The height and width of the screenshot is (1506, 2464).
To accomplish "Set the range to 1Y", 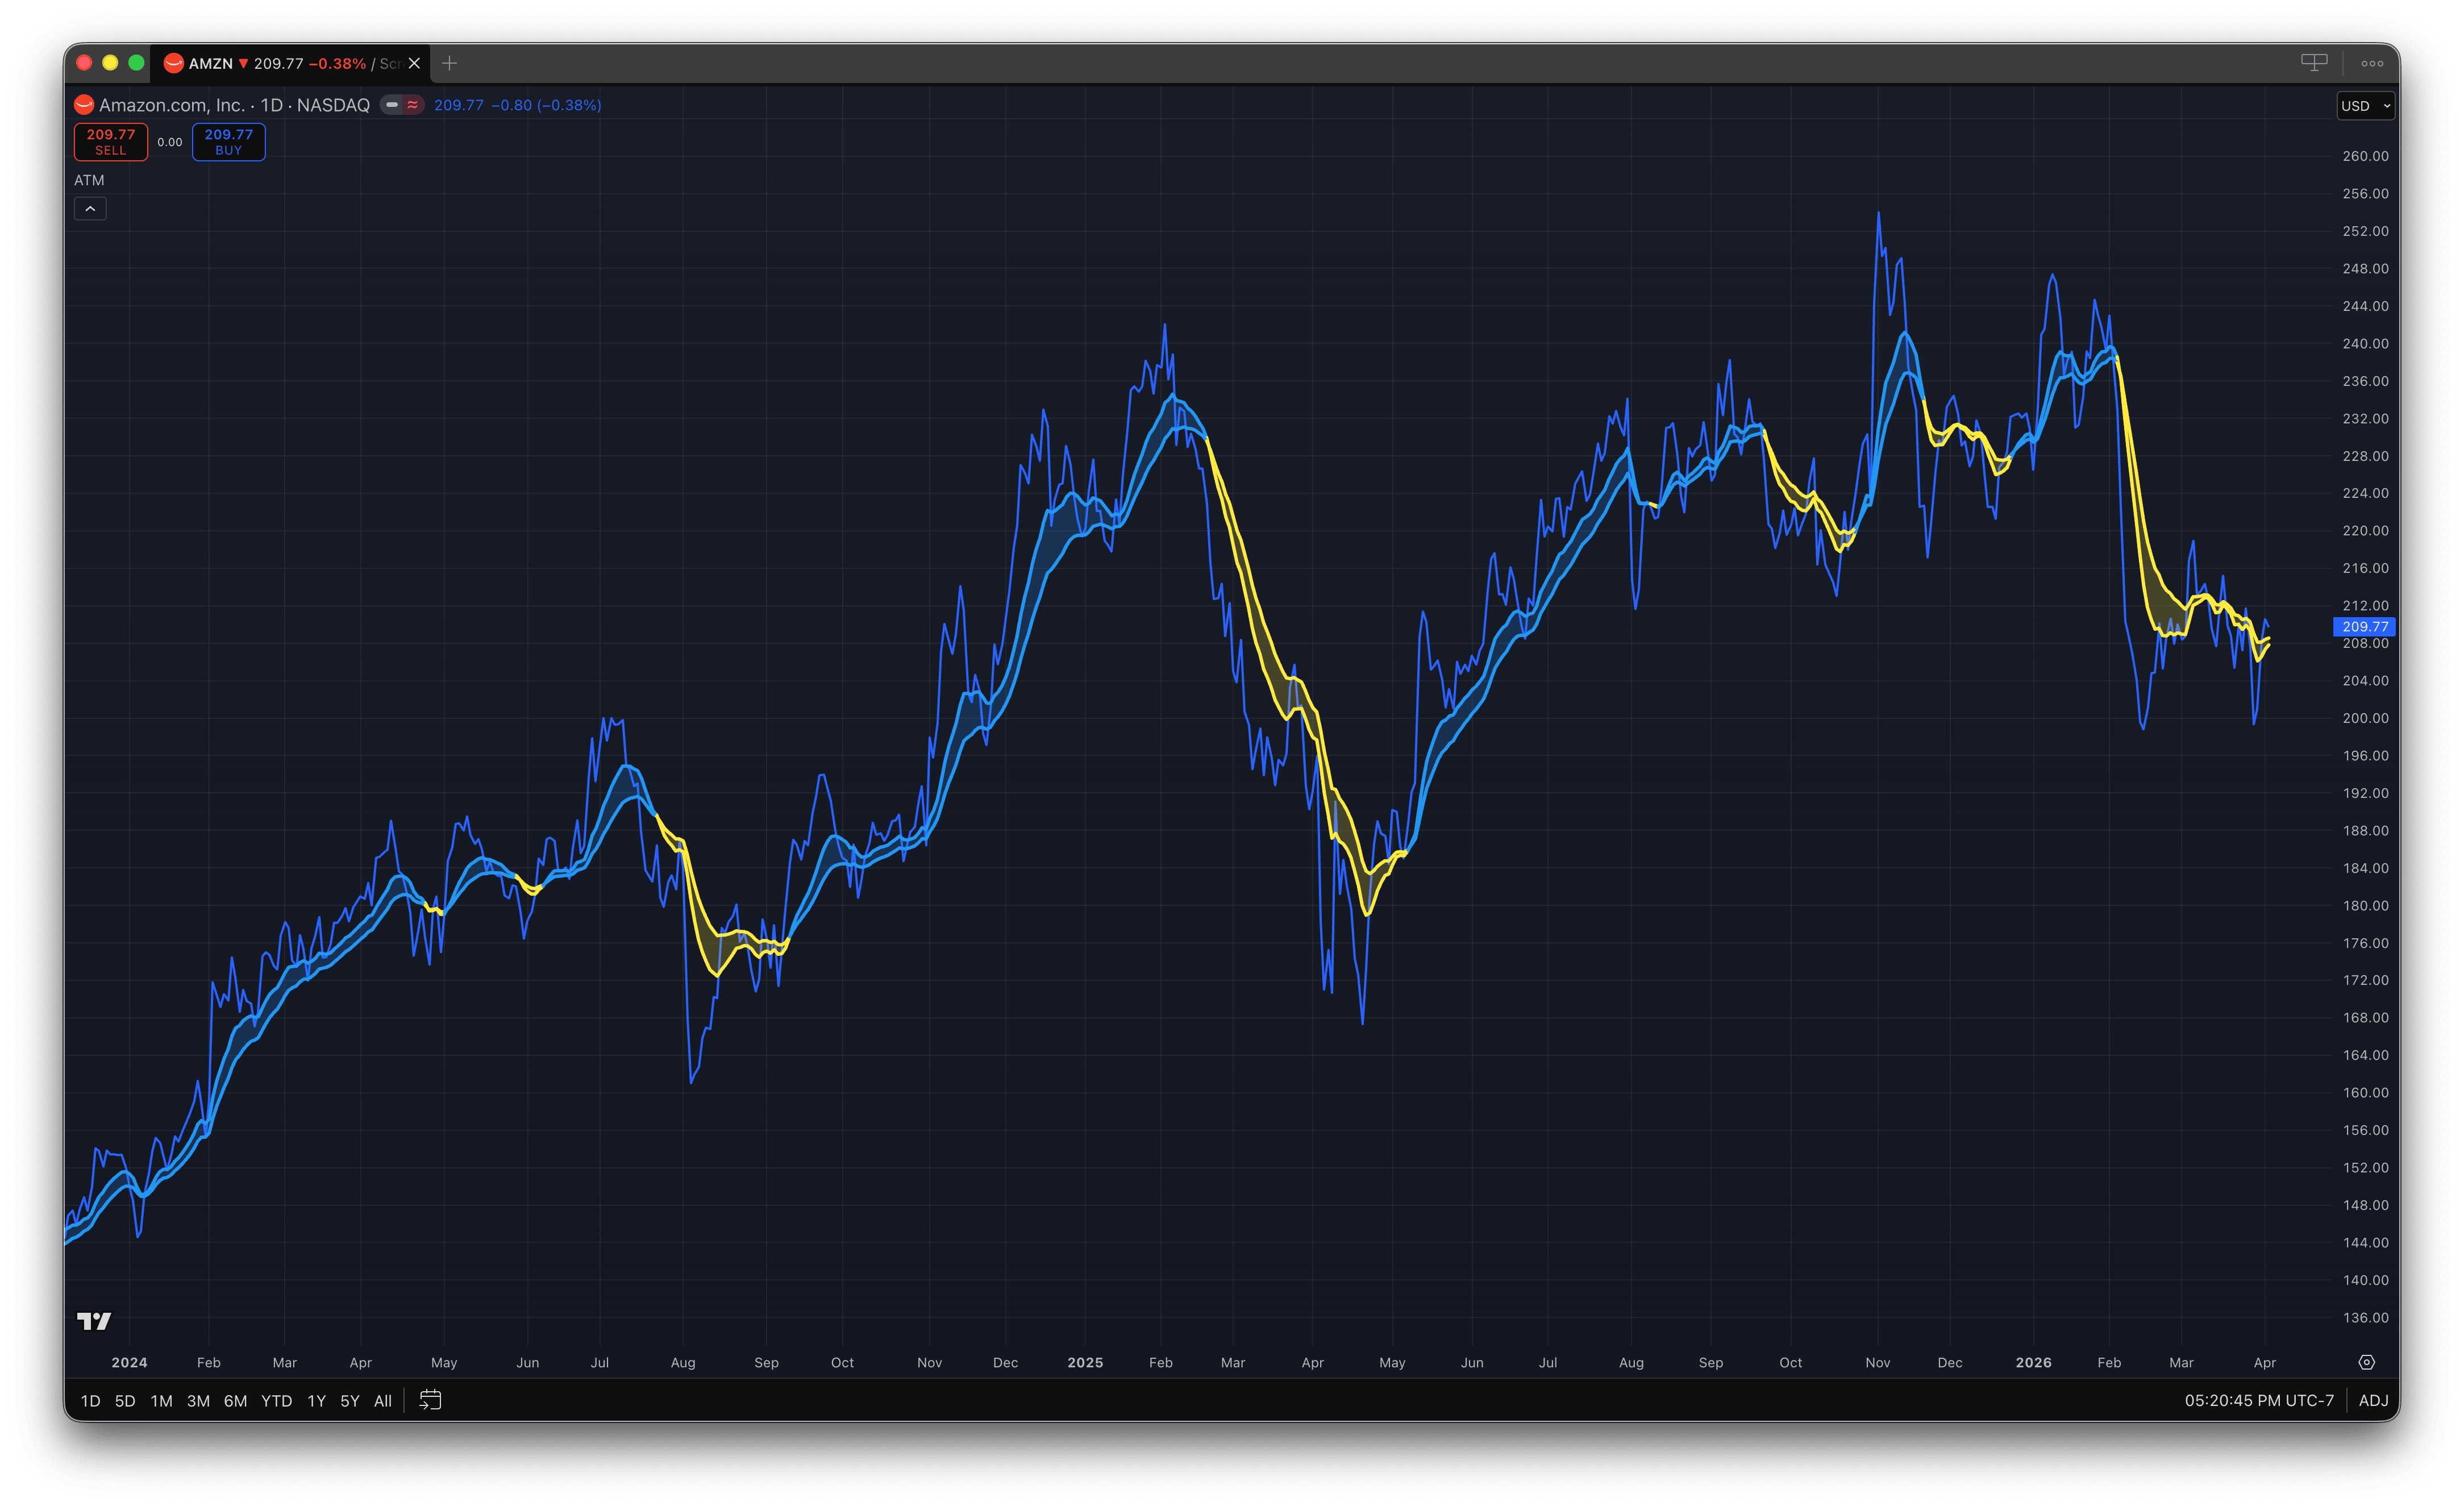I will click(x=316, y=1401).
